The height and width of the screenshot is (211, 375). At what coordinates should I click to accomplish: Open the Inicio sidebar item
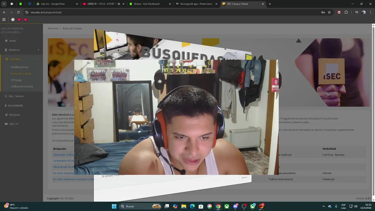tap(13, 41)
